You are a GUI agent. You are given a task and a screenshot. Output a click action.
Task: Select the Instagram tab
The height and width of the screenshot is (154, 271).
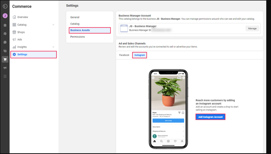(140, 55)
